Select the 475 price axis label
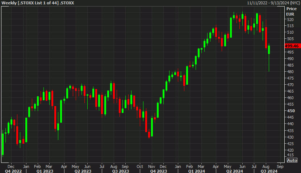Screen dimensions: 301x173 tap(290, 78)
